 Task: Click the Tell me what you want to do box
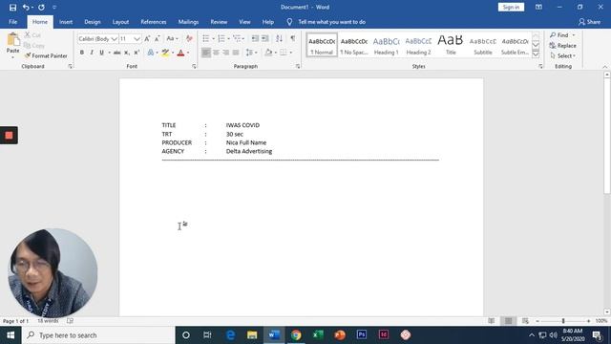tap(331, 22)
